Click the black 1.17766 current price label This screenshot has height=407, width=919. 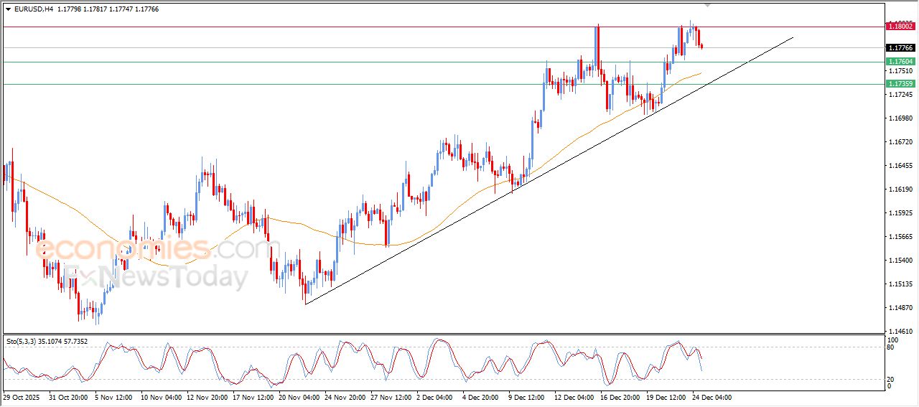coord(900,48)
